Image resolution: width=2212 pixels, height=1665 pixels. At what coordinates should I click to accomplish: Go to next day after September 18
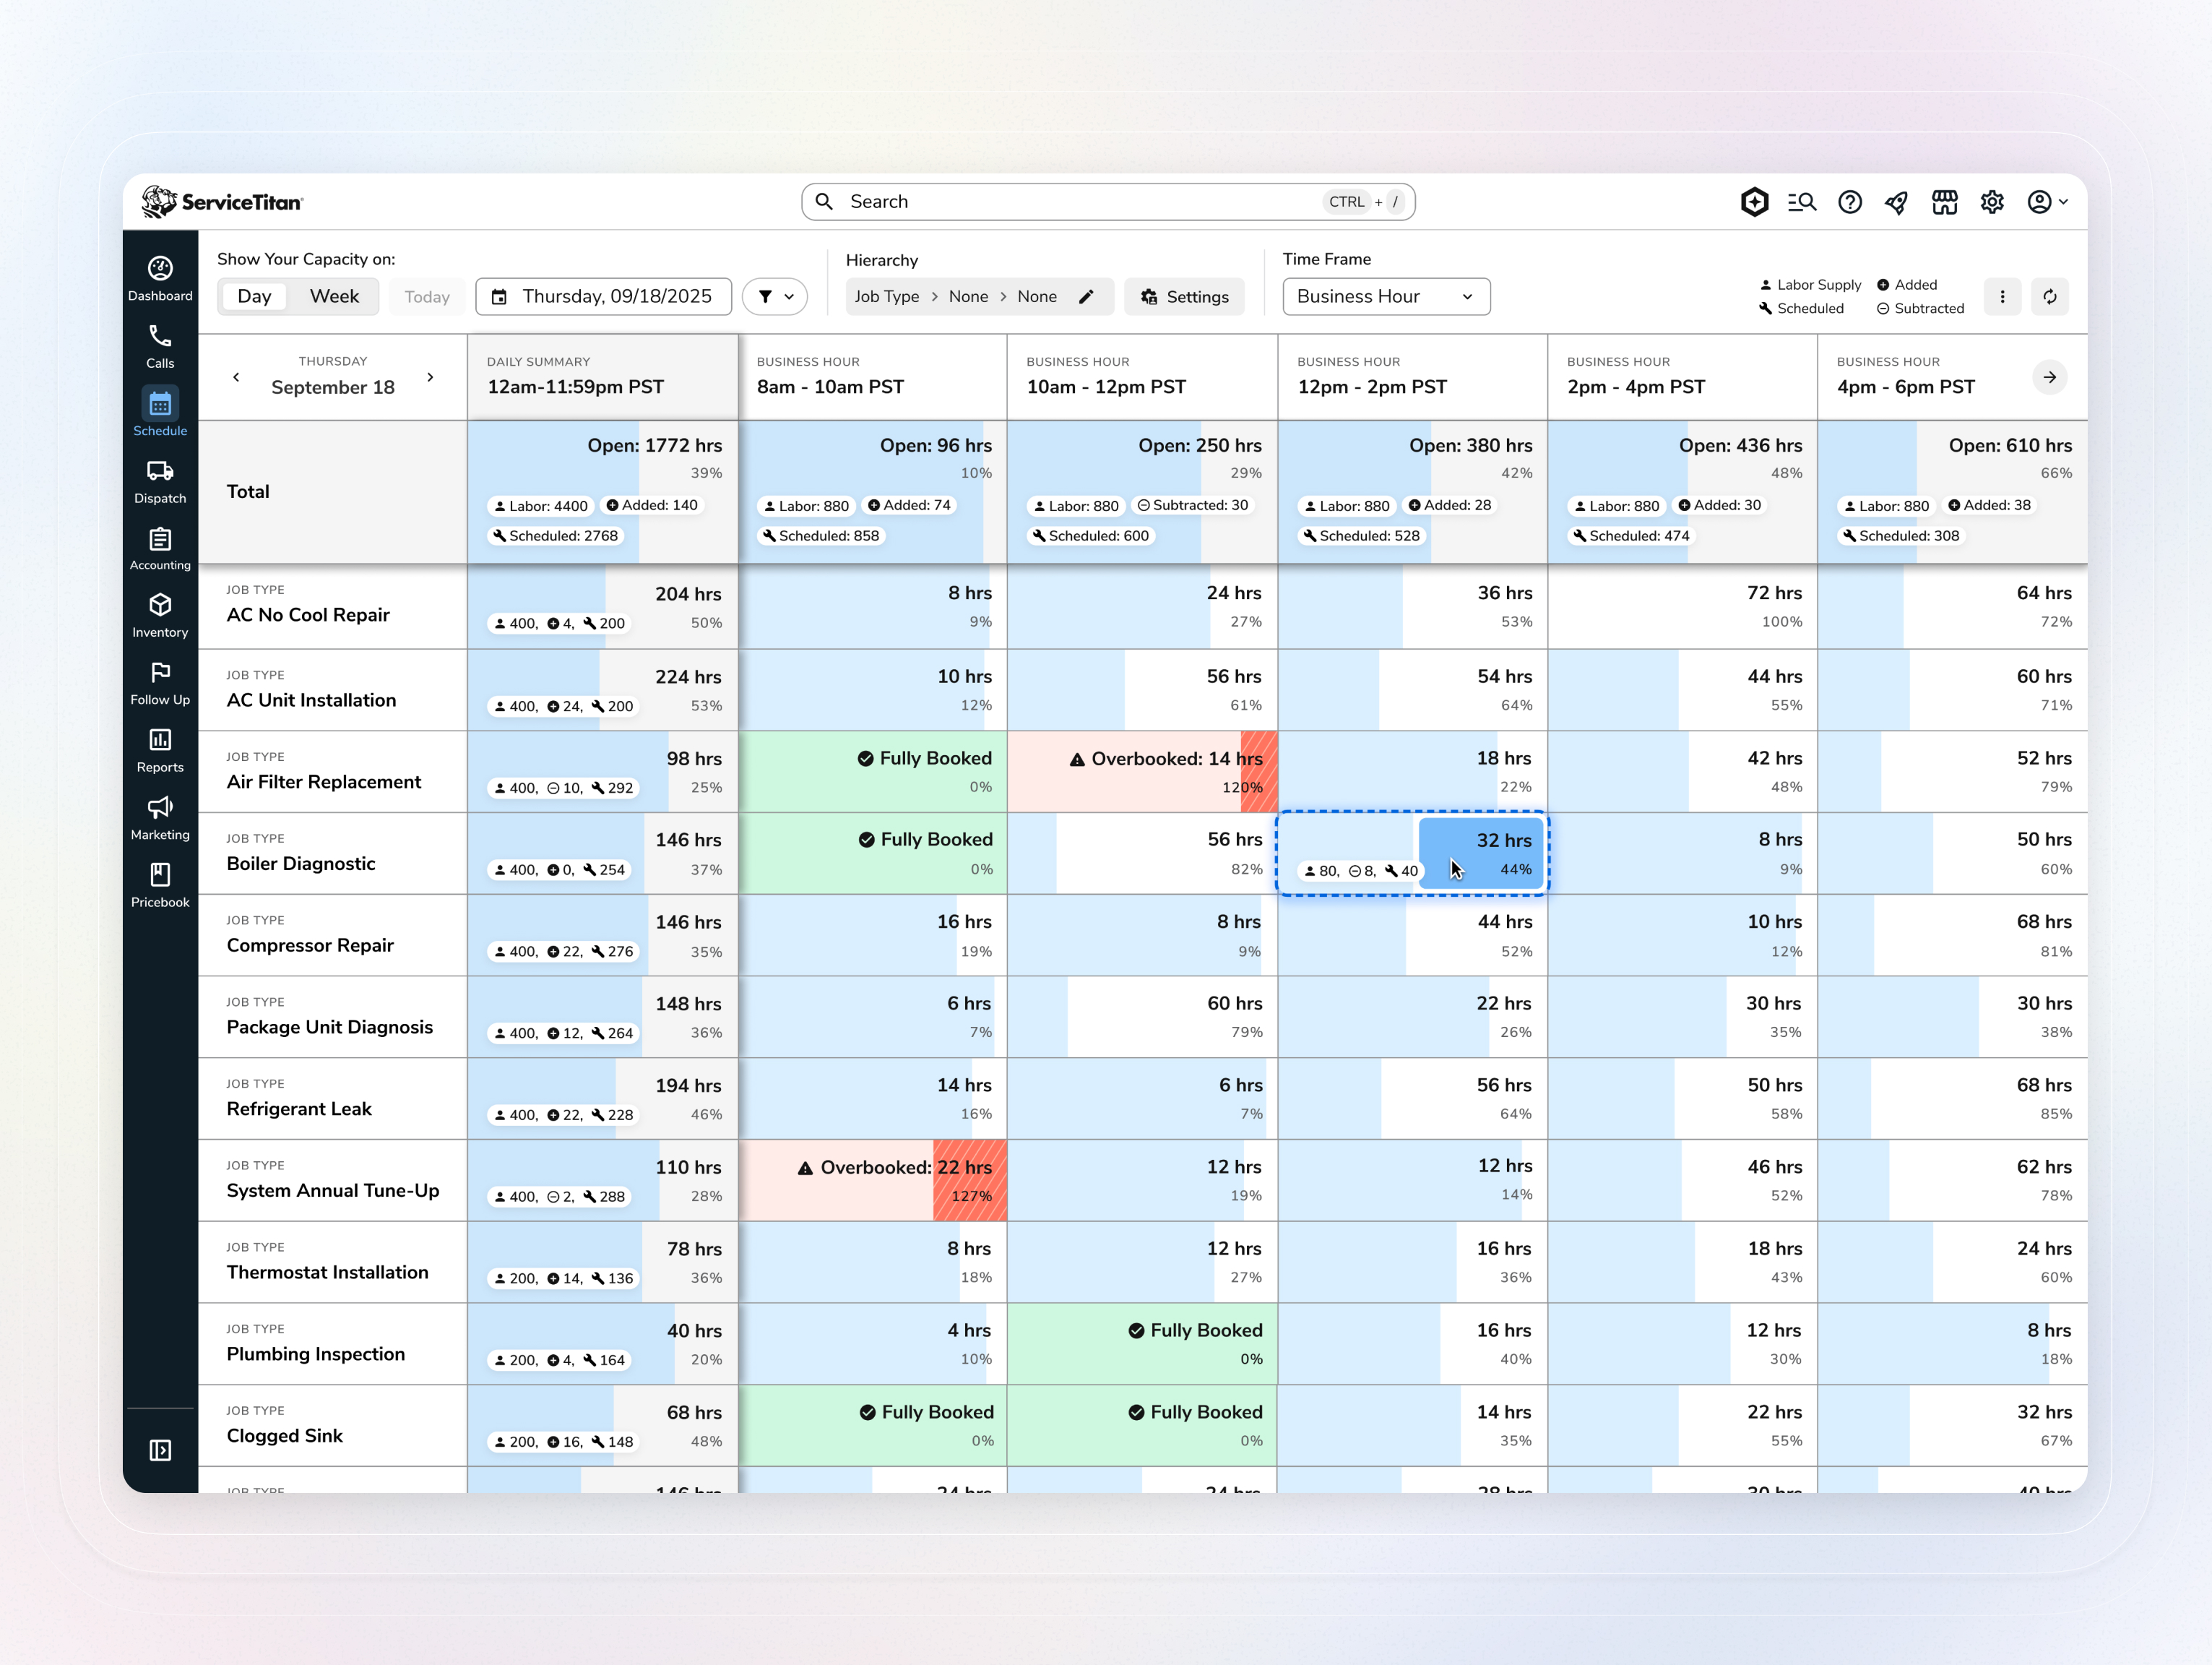(x=430, y=377)
